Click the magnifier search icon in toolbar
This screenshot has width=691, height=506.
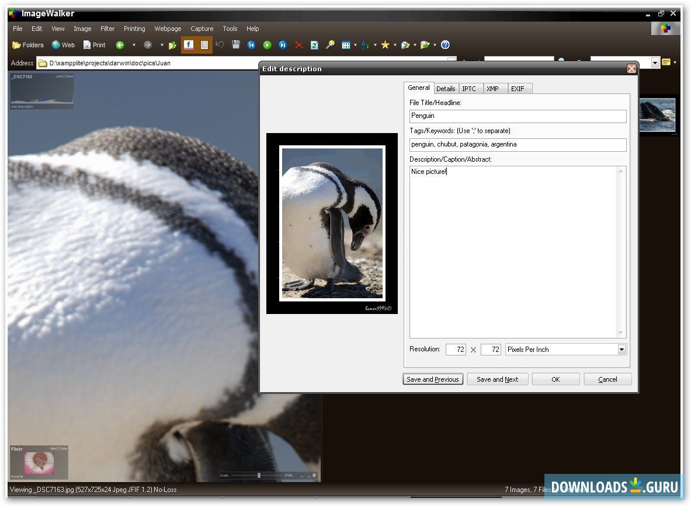point(330,45)
